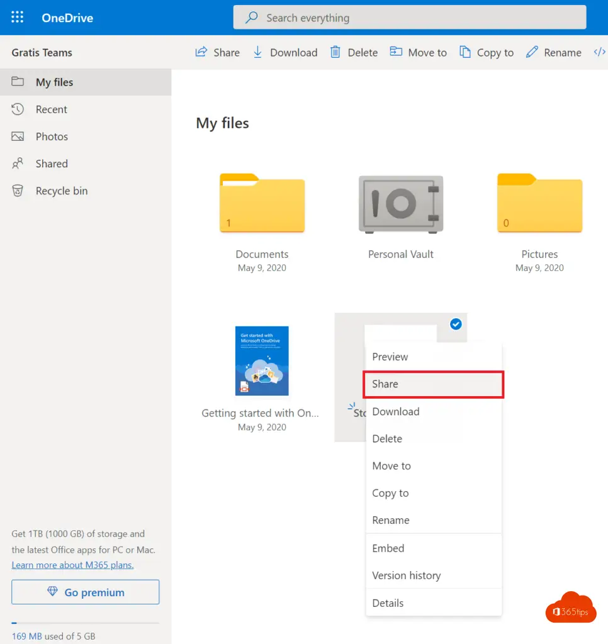This screenshot has height=644, width=608.
Task: Click the Rename label in toolbar
Action: point(563,53)
